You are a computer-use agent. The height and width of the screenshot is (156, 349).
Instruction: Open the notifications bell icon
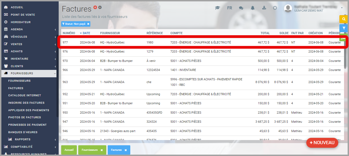(253, 8)
